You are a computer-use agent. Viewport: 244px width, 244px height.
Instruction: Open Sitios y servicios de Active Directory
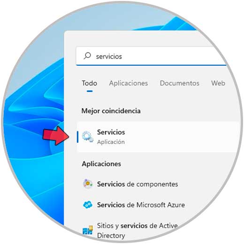point(137,230)
